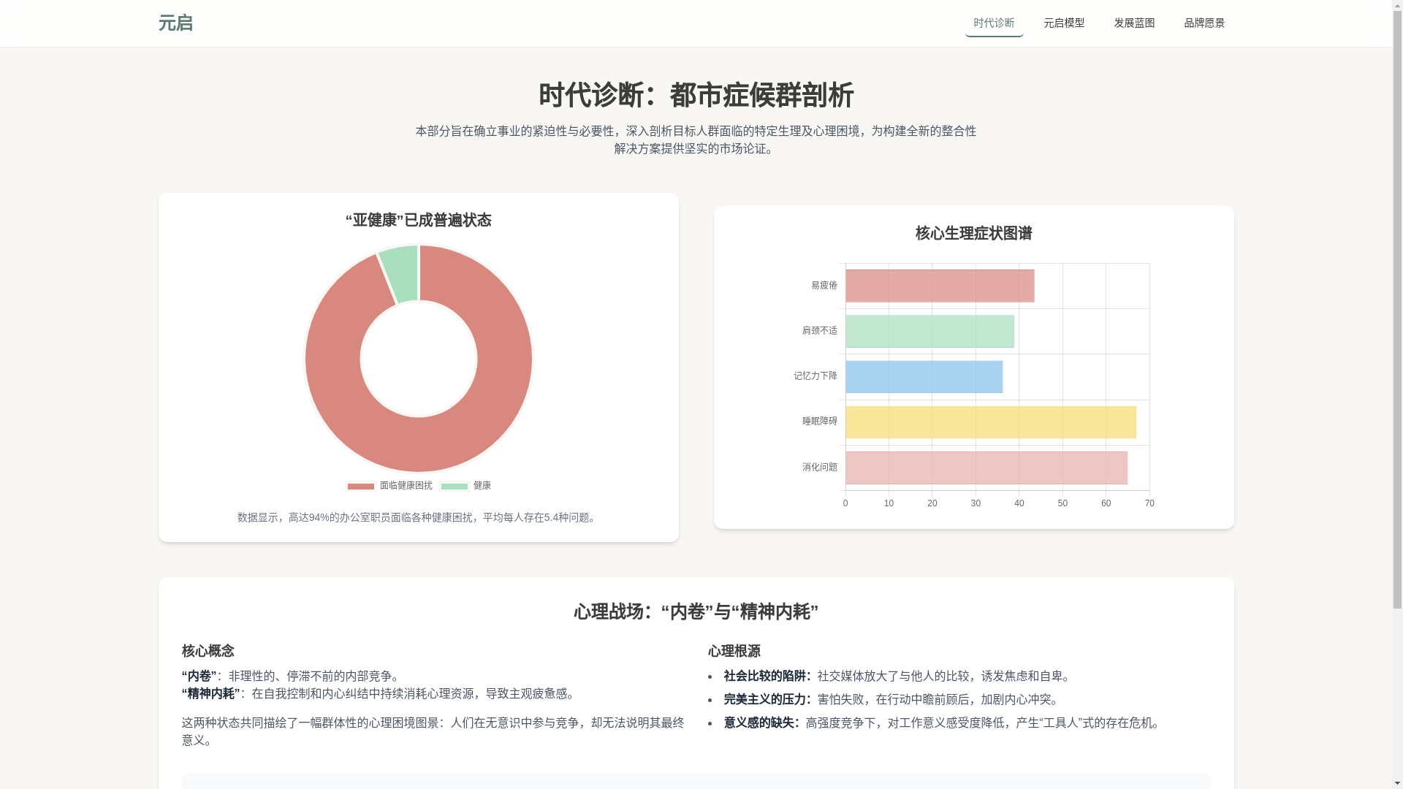Select heading 时代诊断：都市症候群剖析
The width and height of the screenshot is (1403, 789).
tap(696, 96)
